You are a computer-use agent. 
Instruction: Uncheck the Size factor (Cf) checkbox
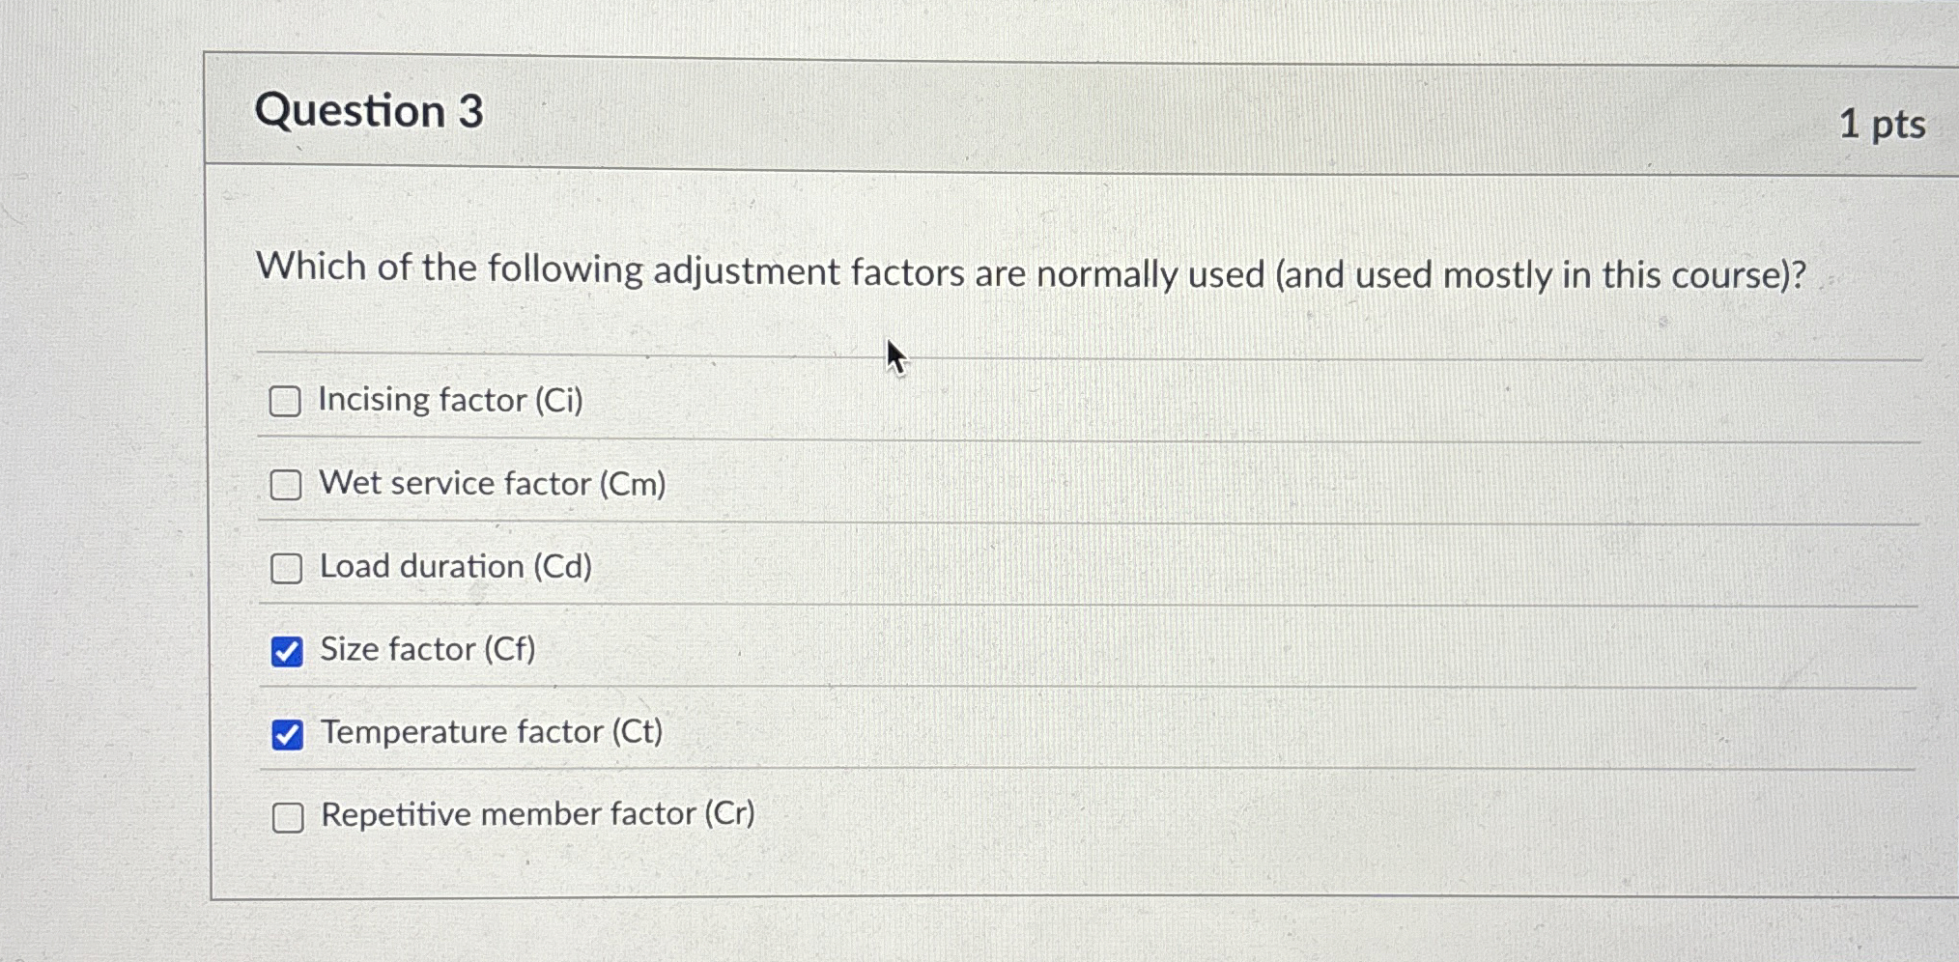tap(286, 651)
